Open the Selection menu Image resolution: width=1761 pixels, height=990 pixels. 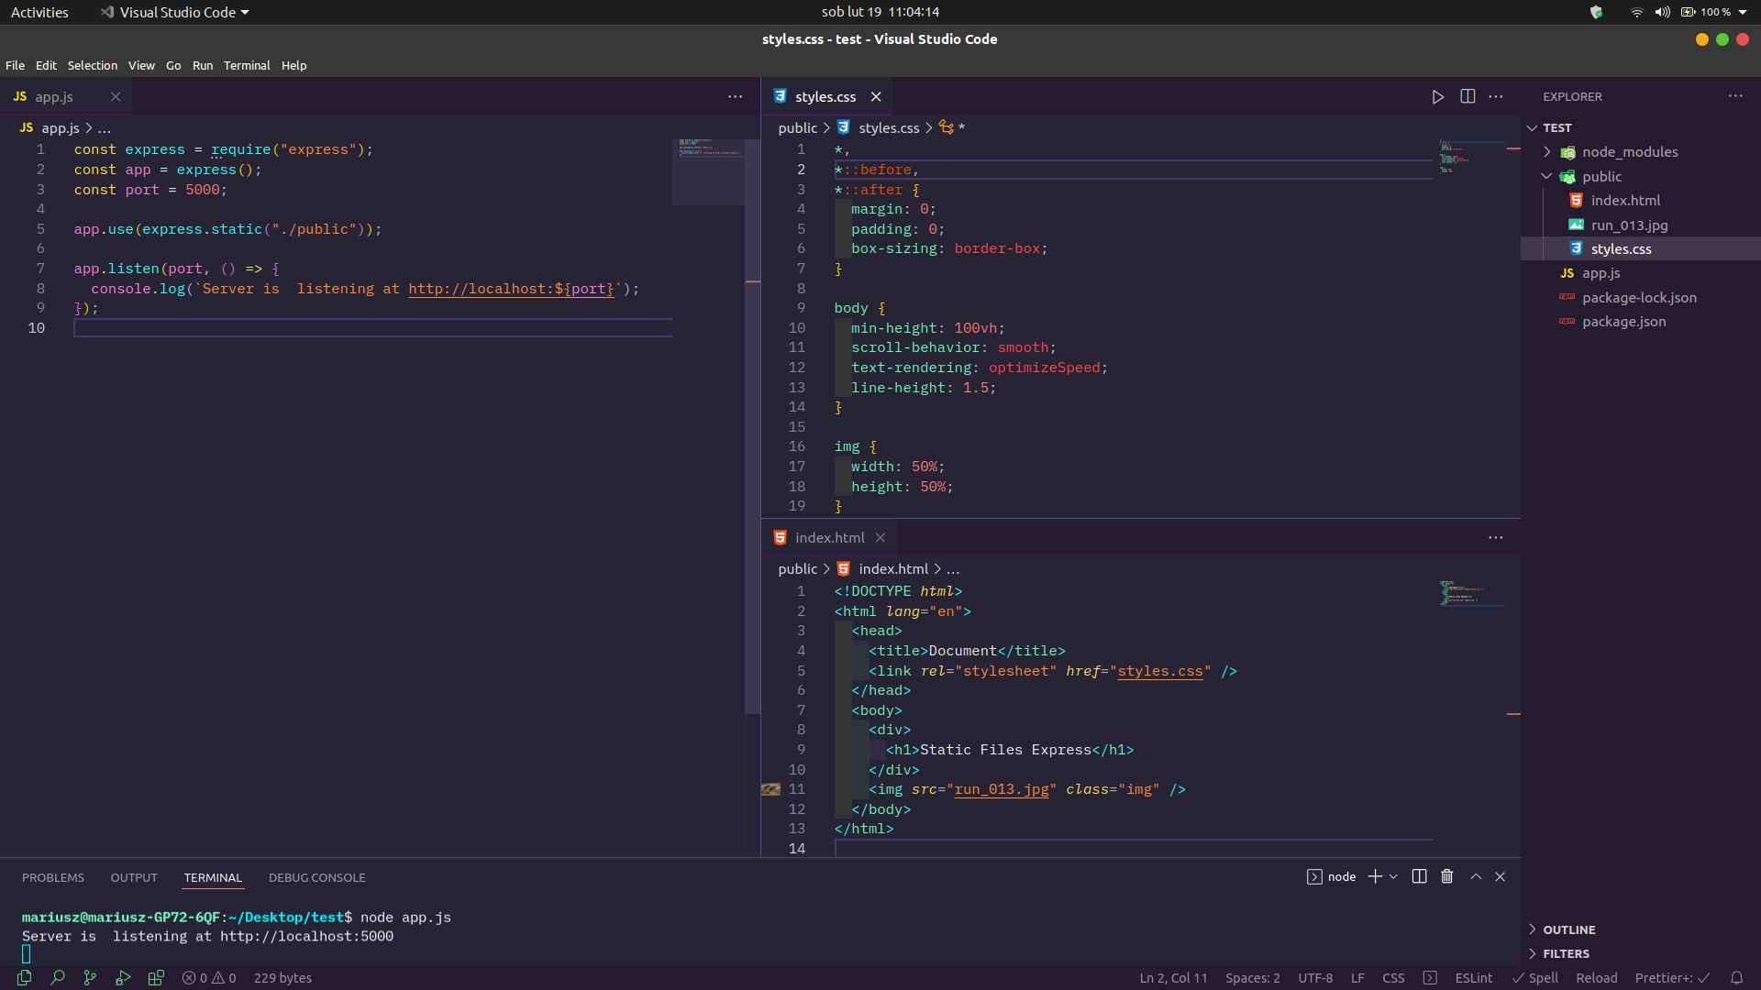93,65
